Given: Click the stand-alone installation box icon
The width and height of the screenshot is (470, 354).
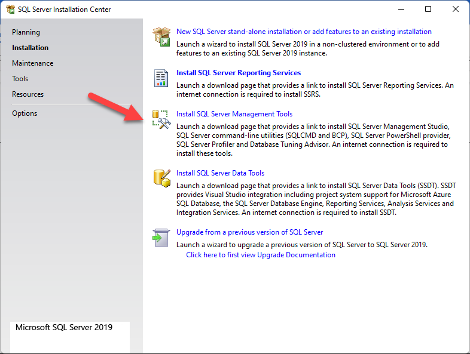Looking at the screenshot, I should pyautogui.click(x=161, y=37).
